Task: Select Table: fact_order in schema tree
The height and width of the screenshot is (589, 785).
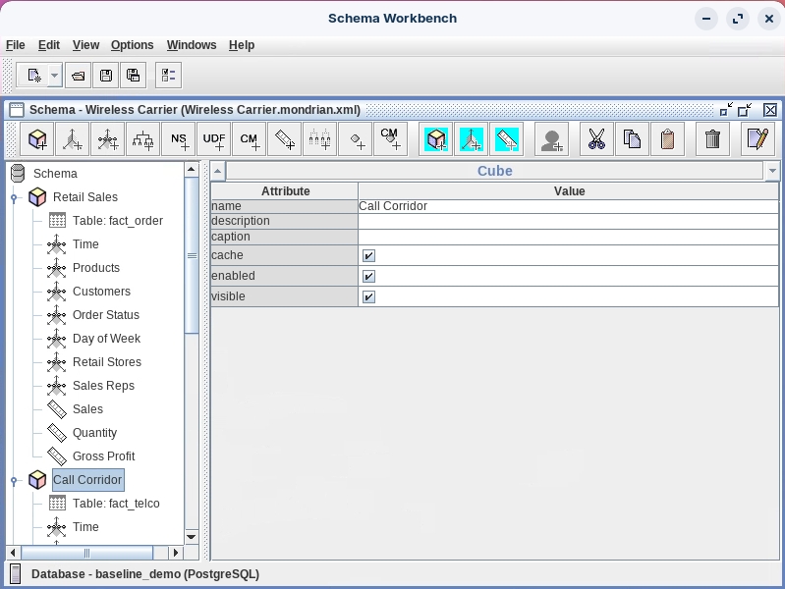Action: click(x=117, y=221)
